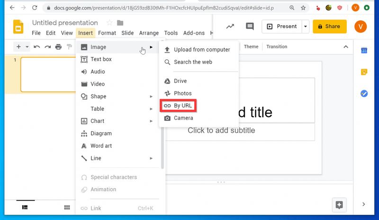Reload the browser page
This screenshot has height=220, width=379.
point(35,8)
